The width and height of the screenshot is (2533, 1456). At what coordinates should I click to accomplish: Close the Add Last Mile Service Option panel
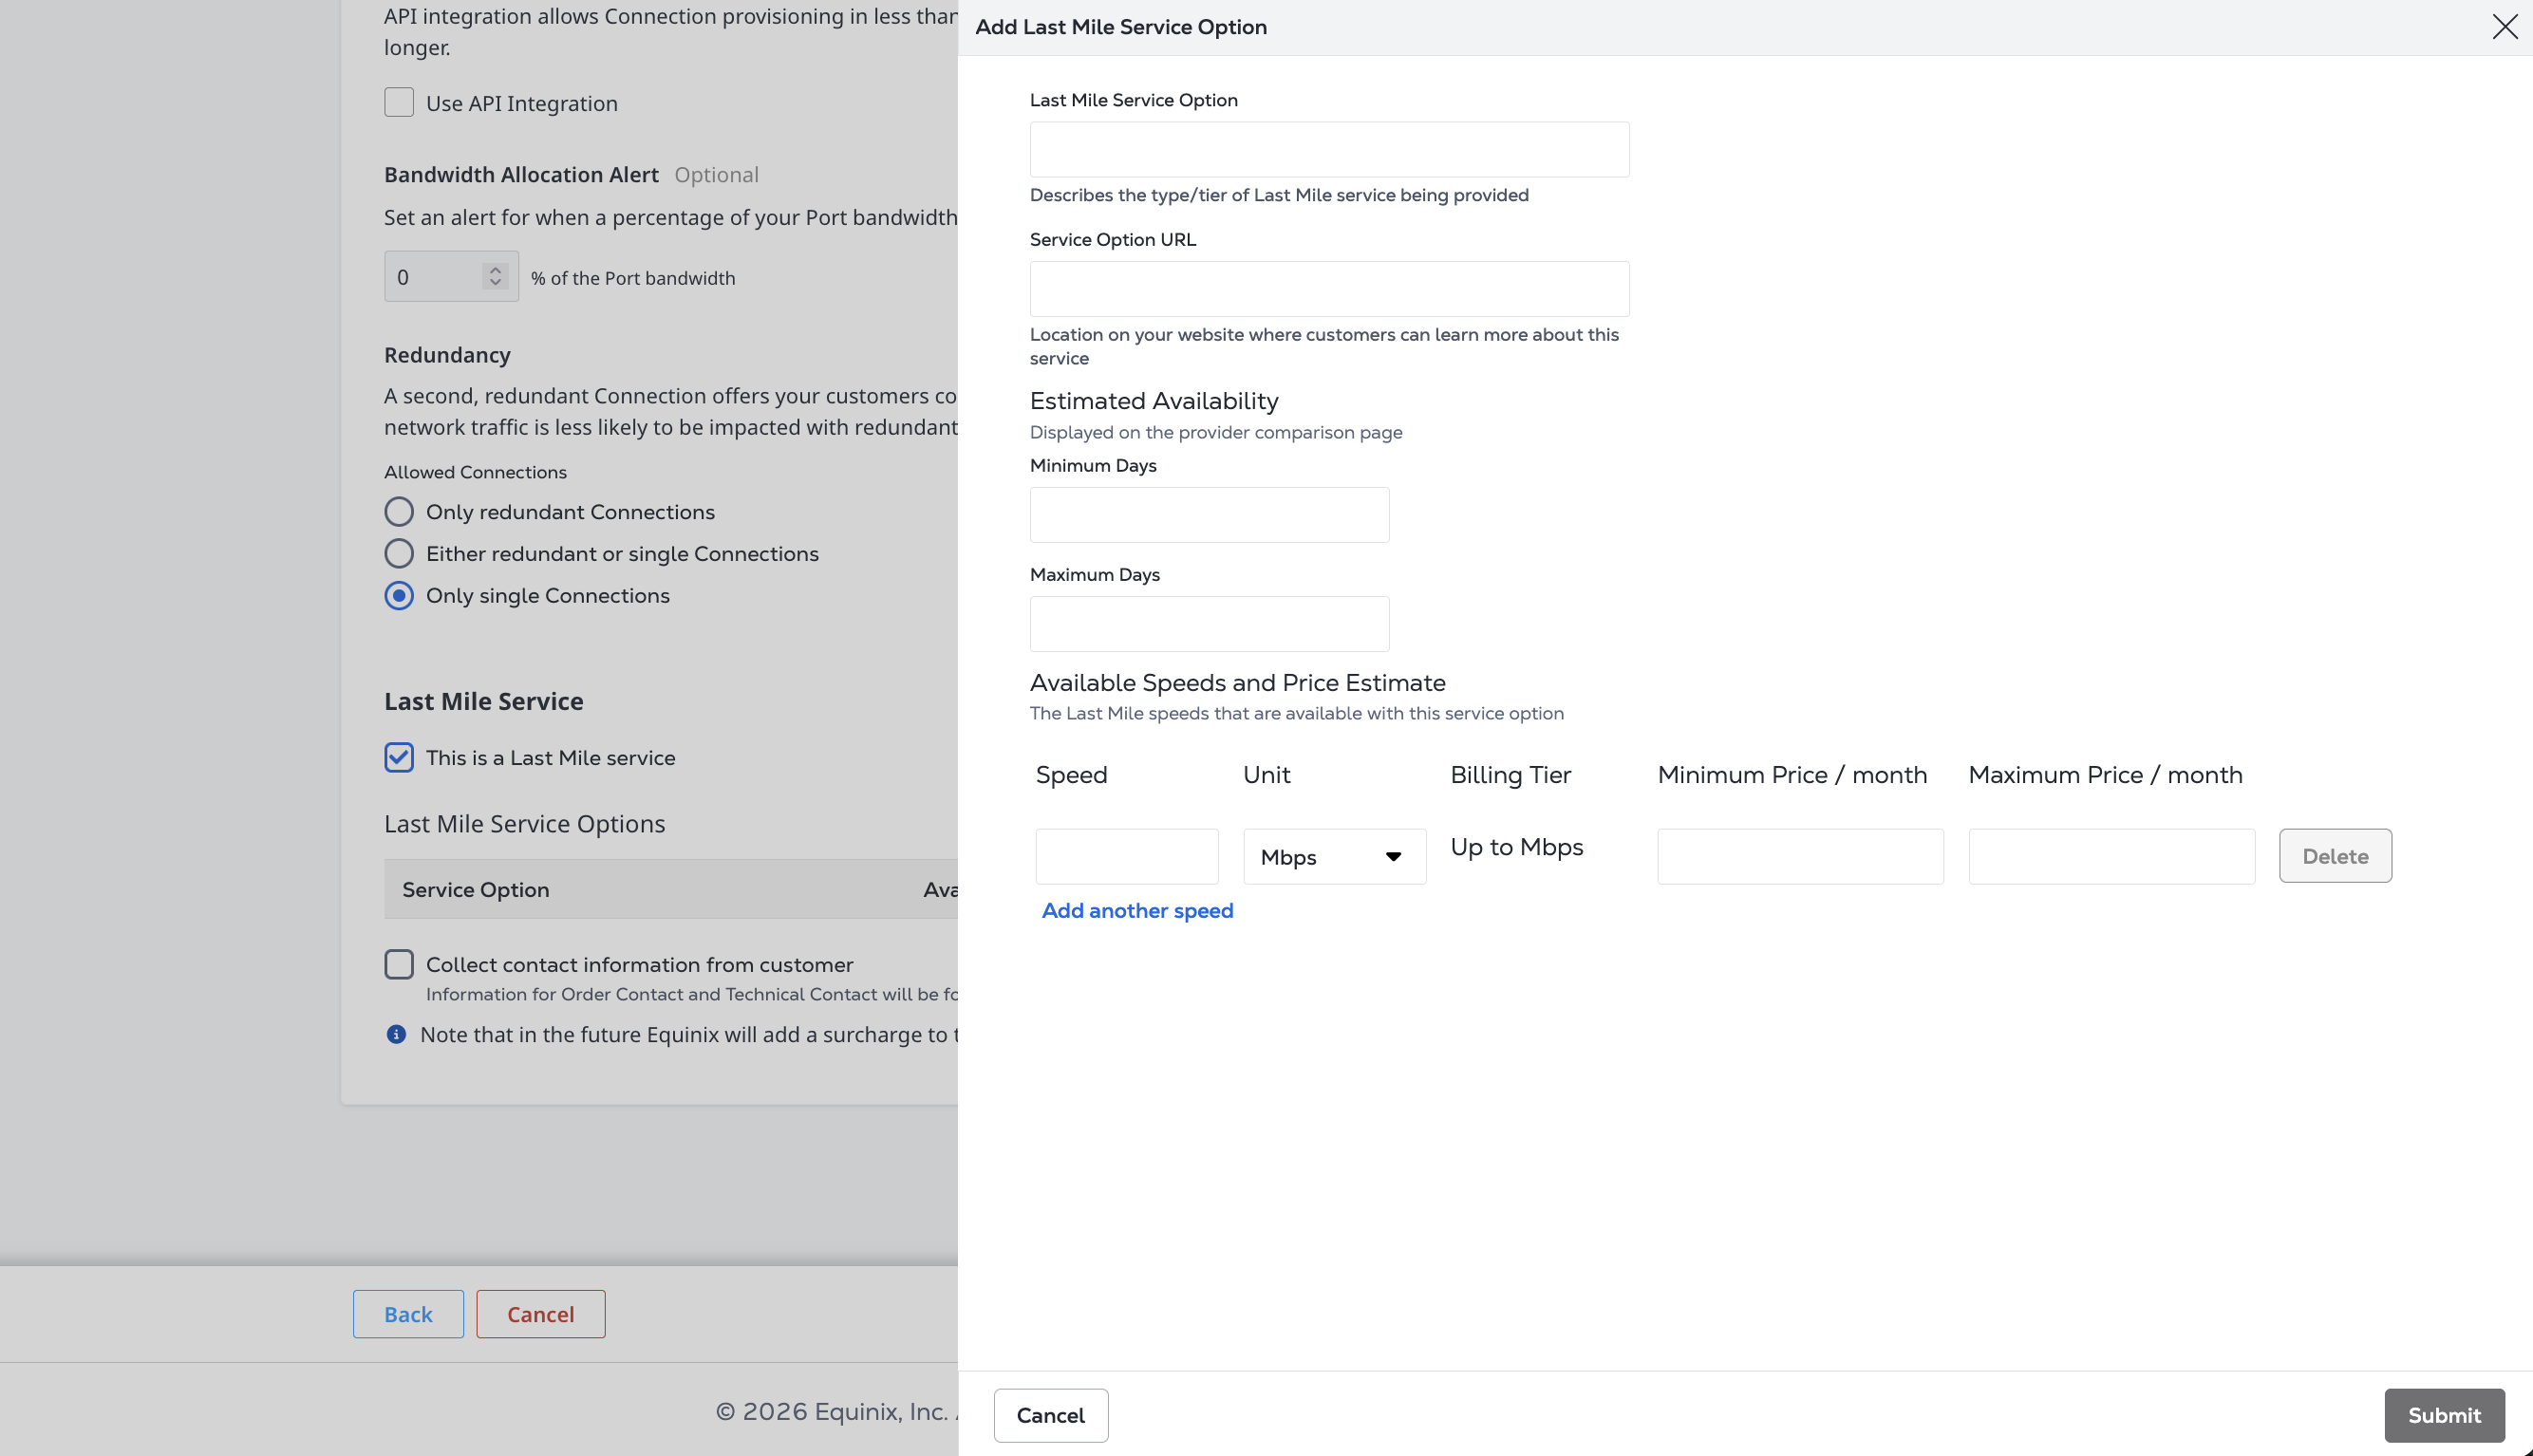tap(2504, 27)
